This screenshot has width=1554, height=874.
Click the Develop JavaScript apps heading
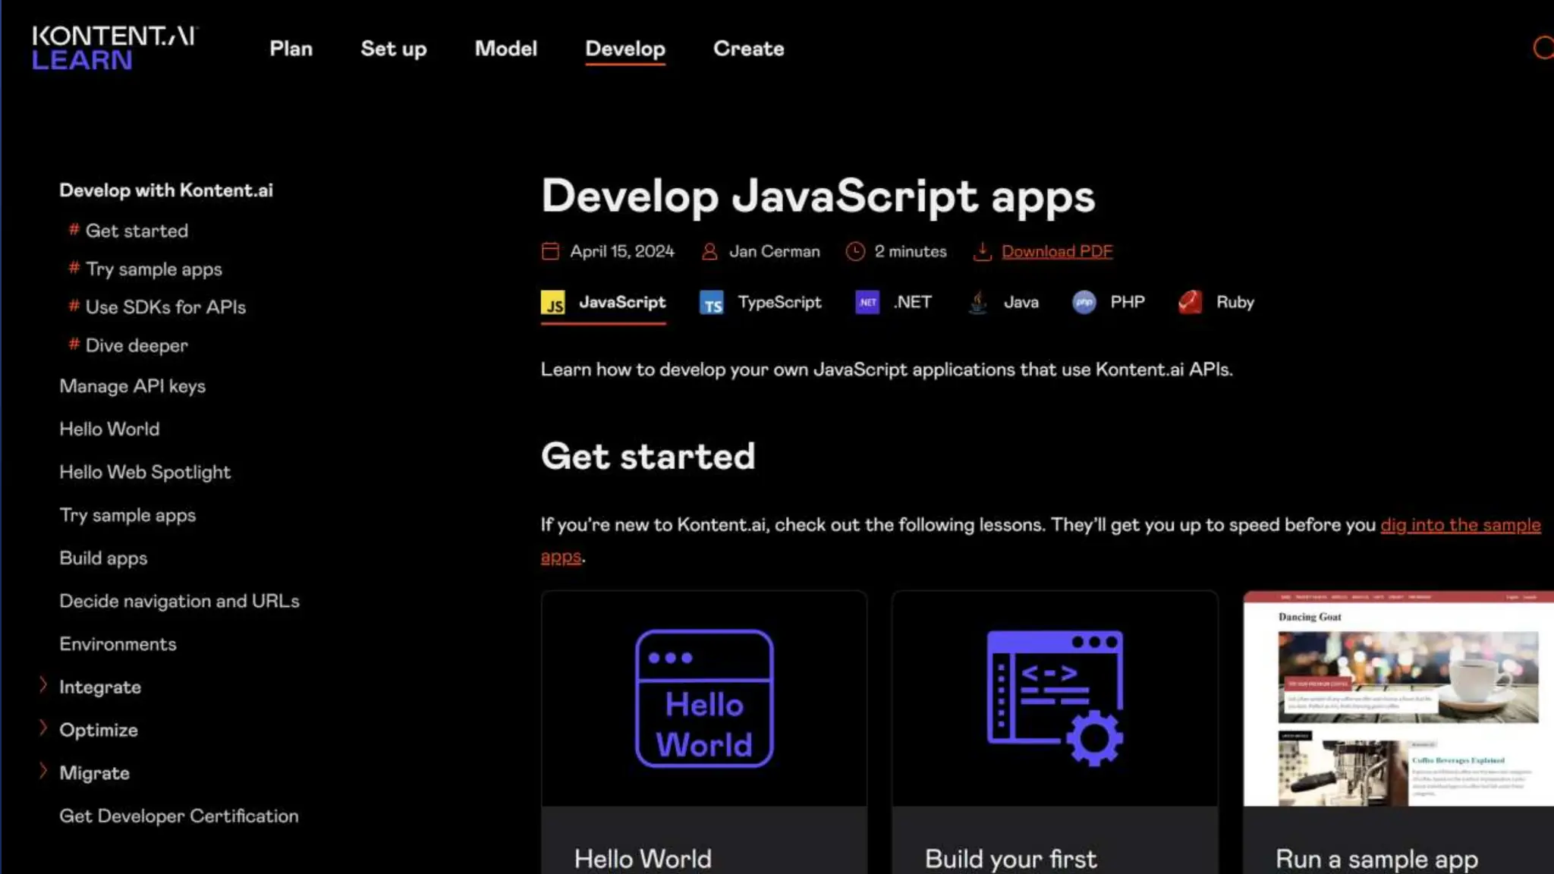coord(818,196)
